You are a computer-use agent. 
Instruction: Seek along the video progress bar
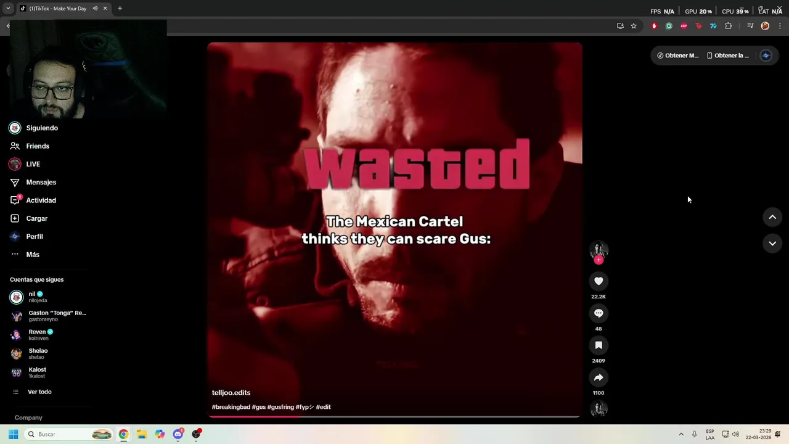tap(394, 417)
